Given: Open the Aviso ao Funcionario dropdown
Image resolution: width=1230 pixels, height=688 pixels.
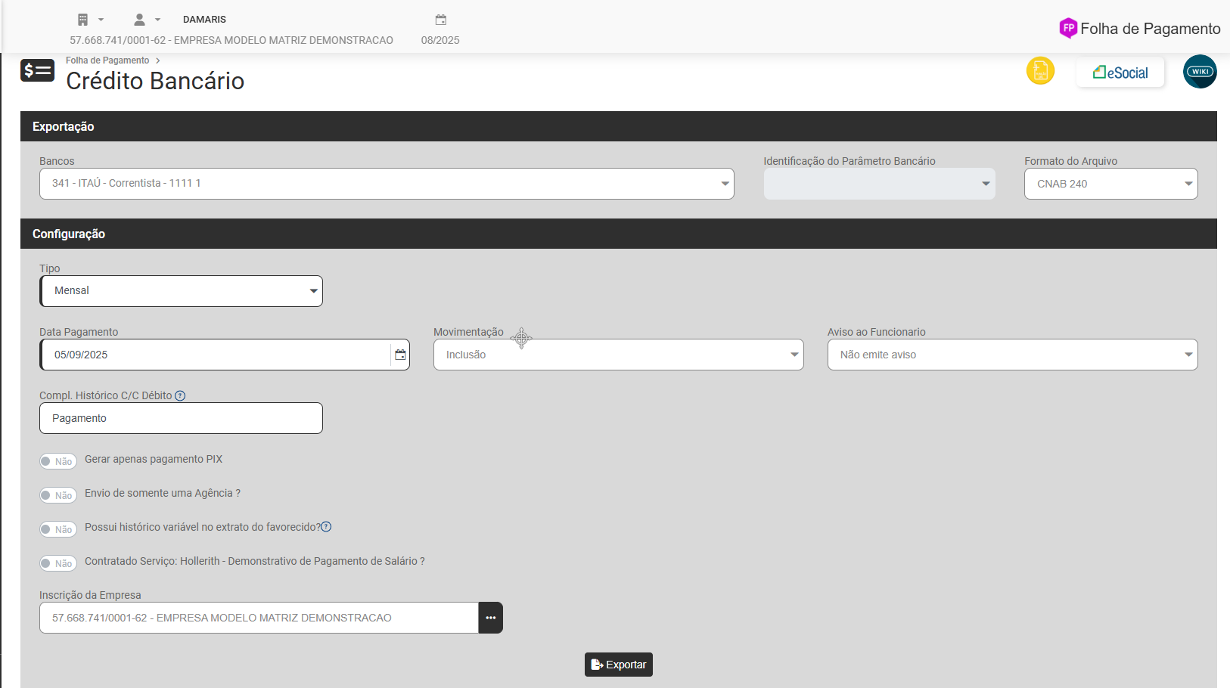Looking at the screenshot, I should click(x=1012, y=355).
